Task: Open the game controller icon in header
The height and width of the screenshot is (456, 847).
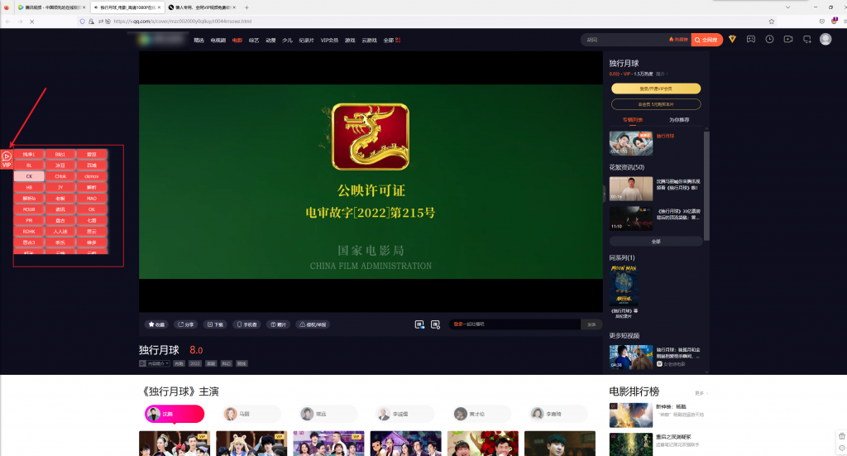Action: pyautogui.click(x=751, y=39)
